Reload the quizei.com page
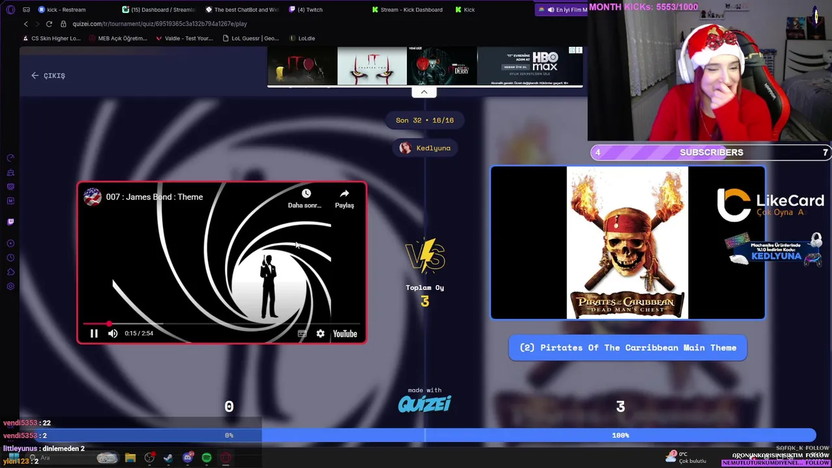The height and width of the screenshot is (468, 832). (x=49, y=24)
